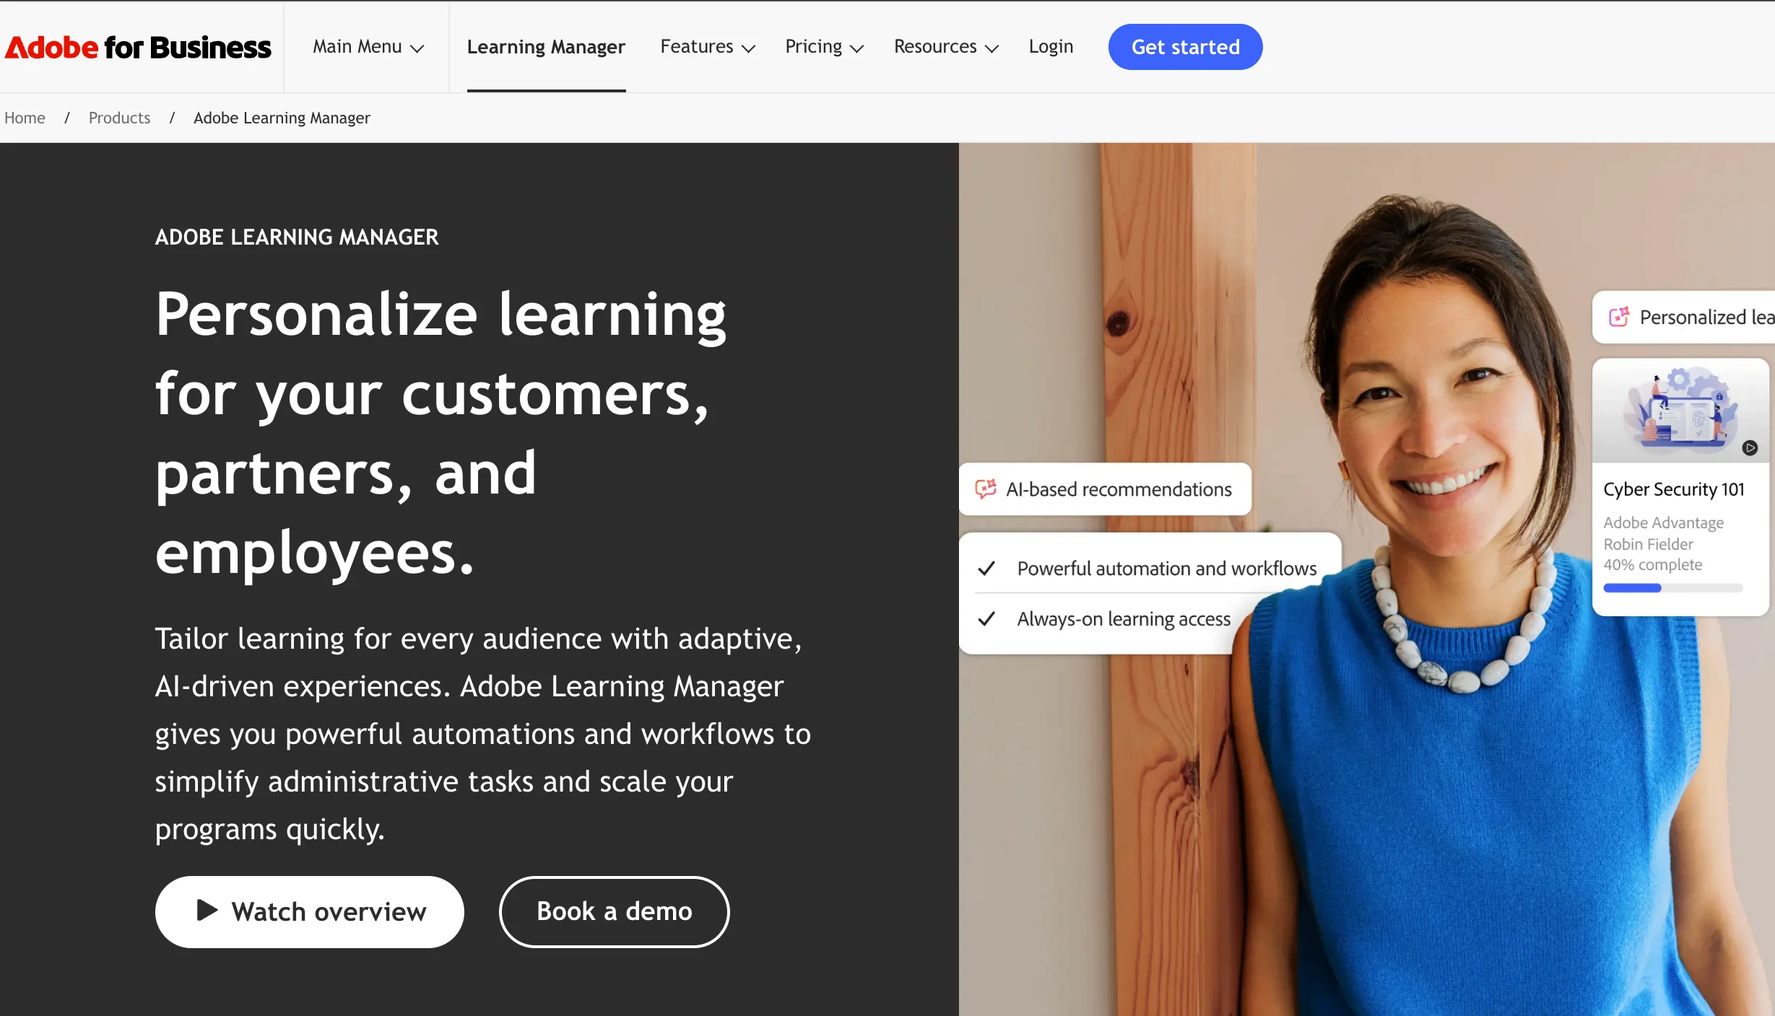The image size is (1775, 1016).
Task: Click the 40% complete progress bar
Action: pos(1673,588)
